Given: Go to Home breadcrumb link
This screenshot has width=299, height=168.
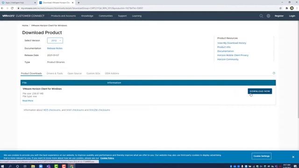Looking at the screenshot, I should click(25, 26).
